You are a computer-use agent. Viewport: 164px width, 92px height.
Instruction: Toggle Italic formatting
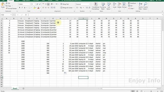(22, 8)
